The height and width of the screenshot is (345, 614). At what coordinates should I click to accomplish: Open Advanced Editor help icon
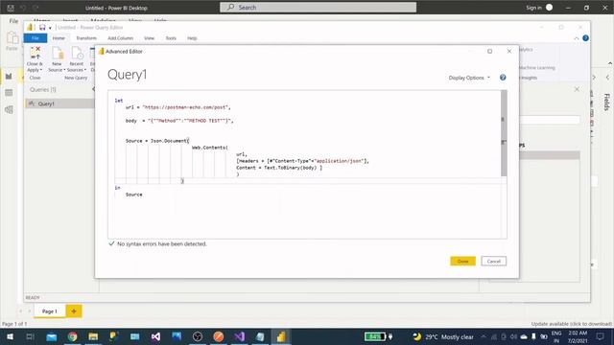(503, 78)
